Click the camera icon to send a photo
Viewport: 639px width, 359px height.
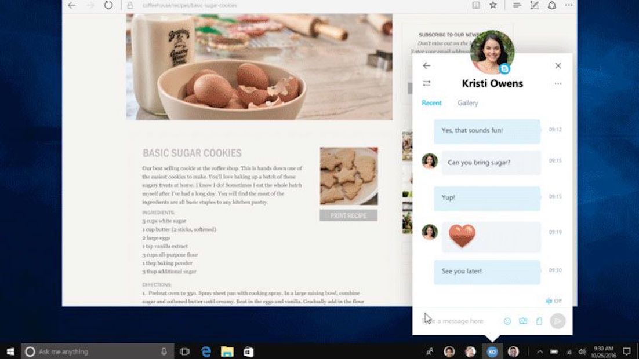click(523, 321)
